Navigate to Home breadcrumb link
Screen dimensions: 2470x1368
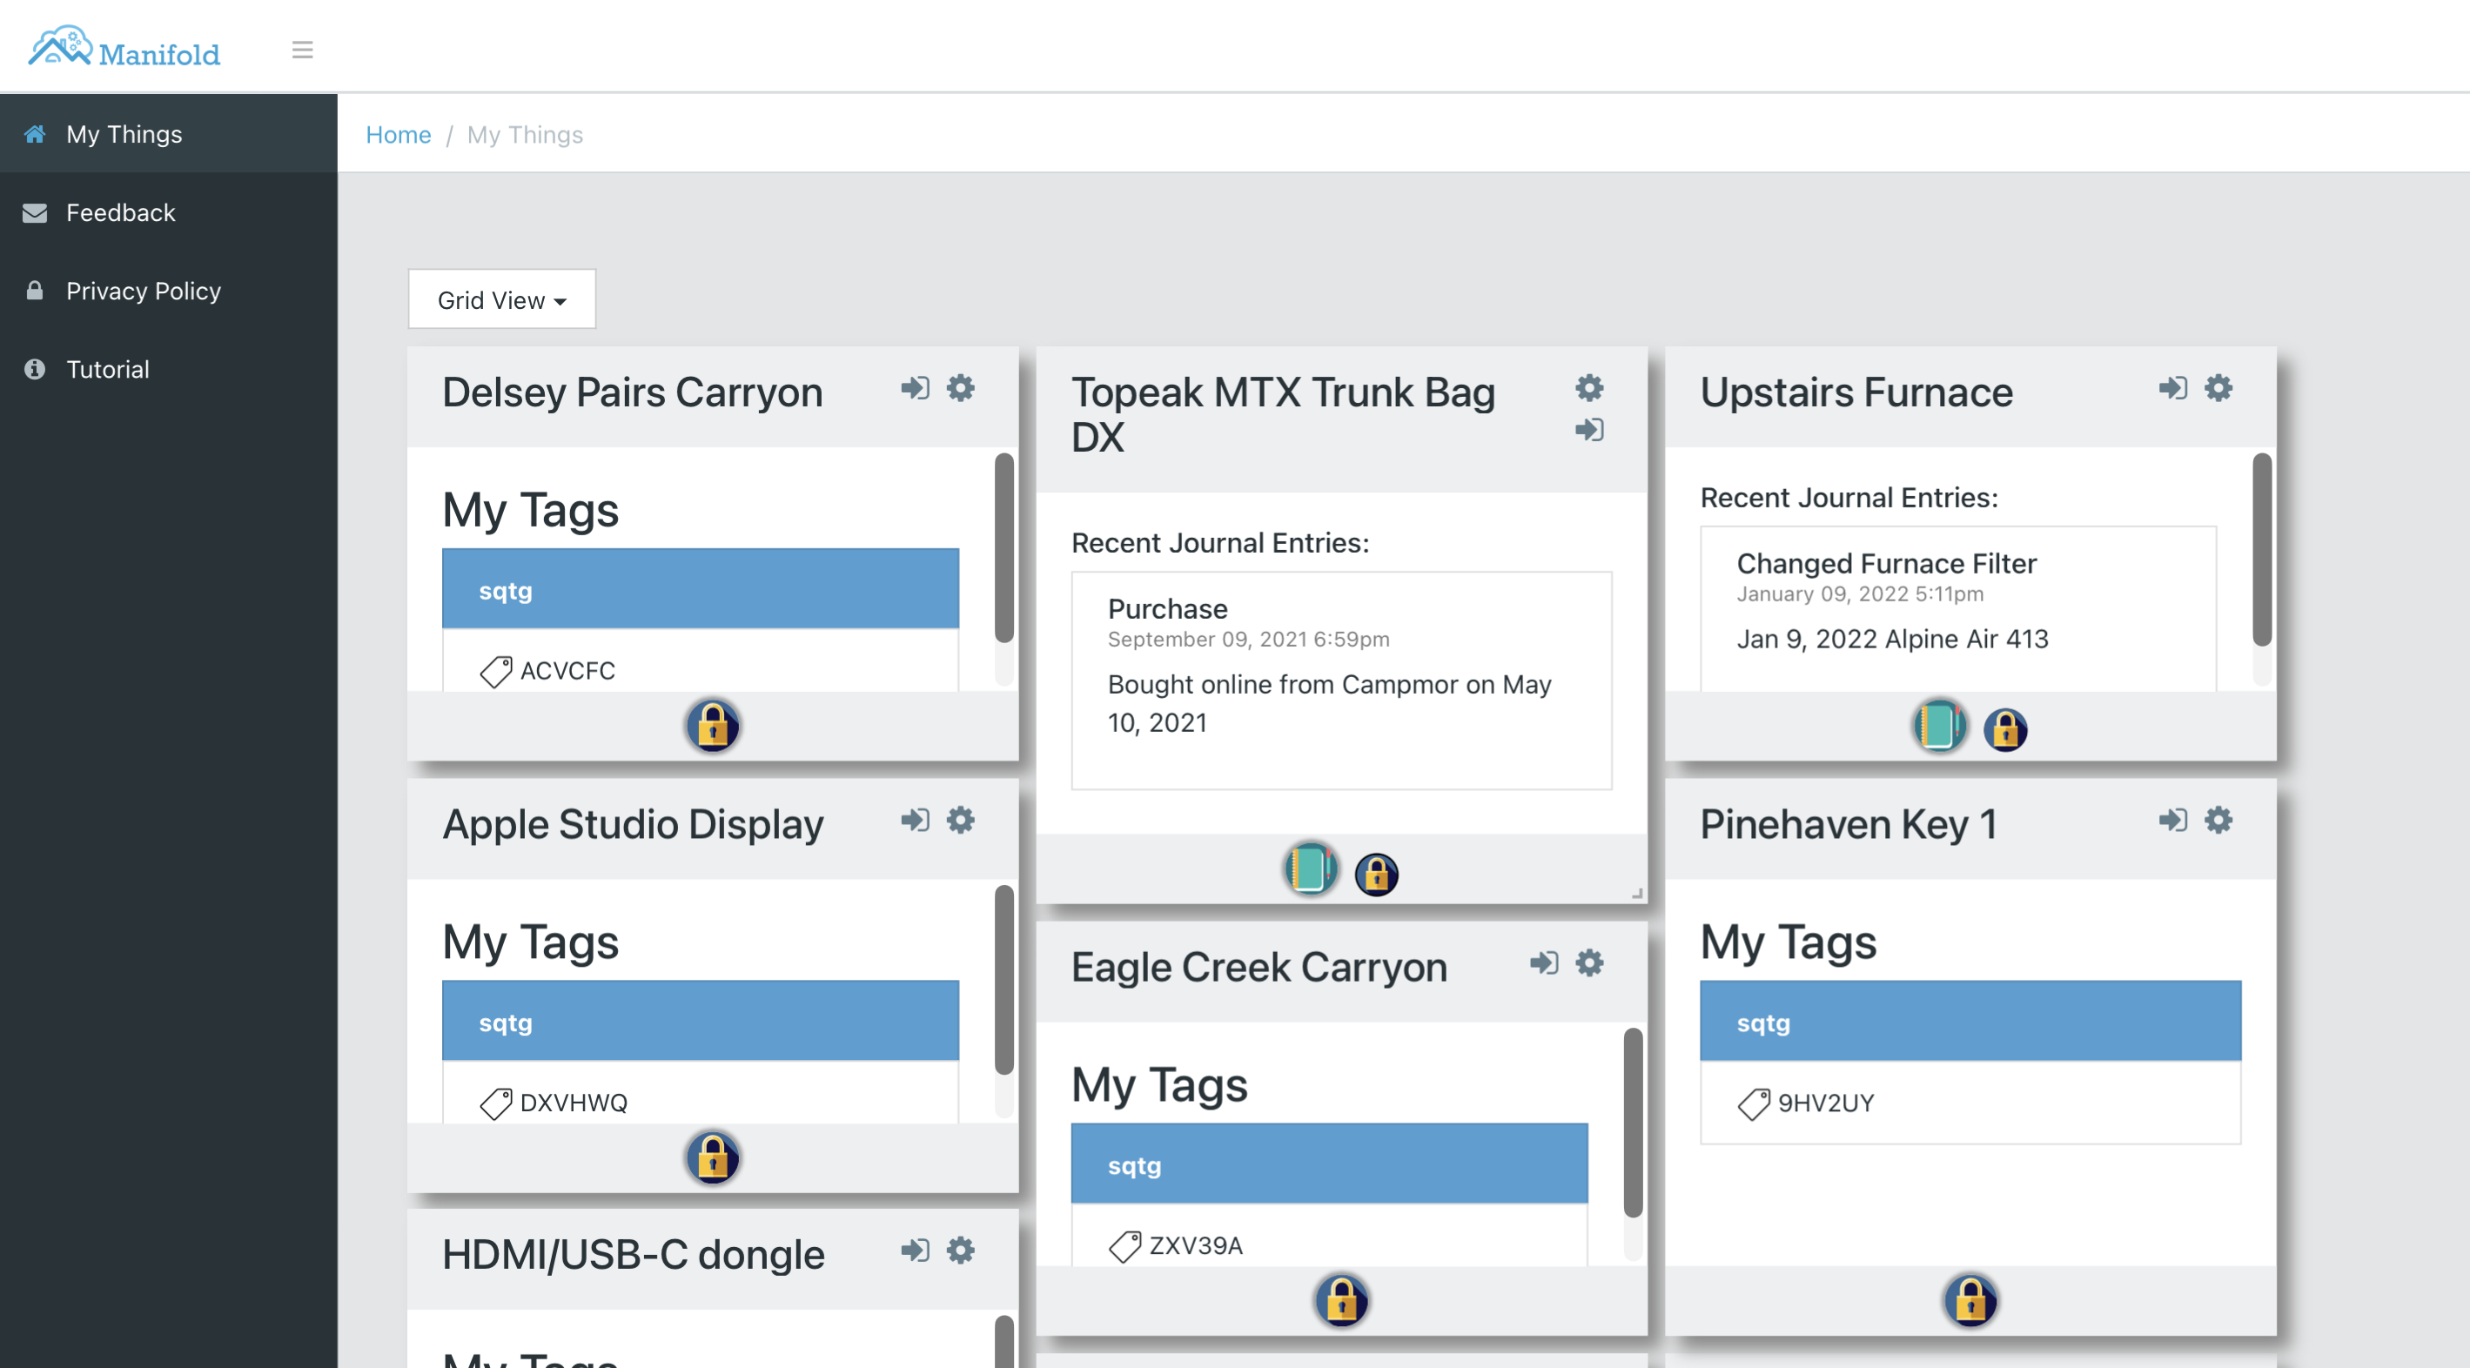(398, 134)
